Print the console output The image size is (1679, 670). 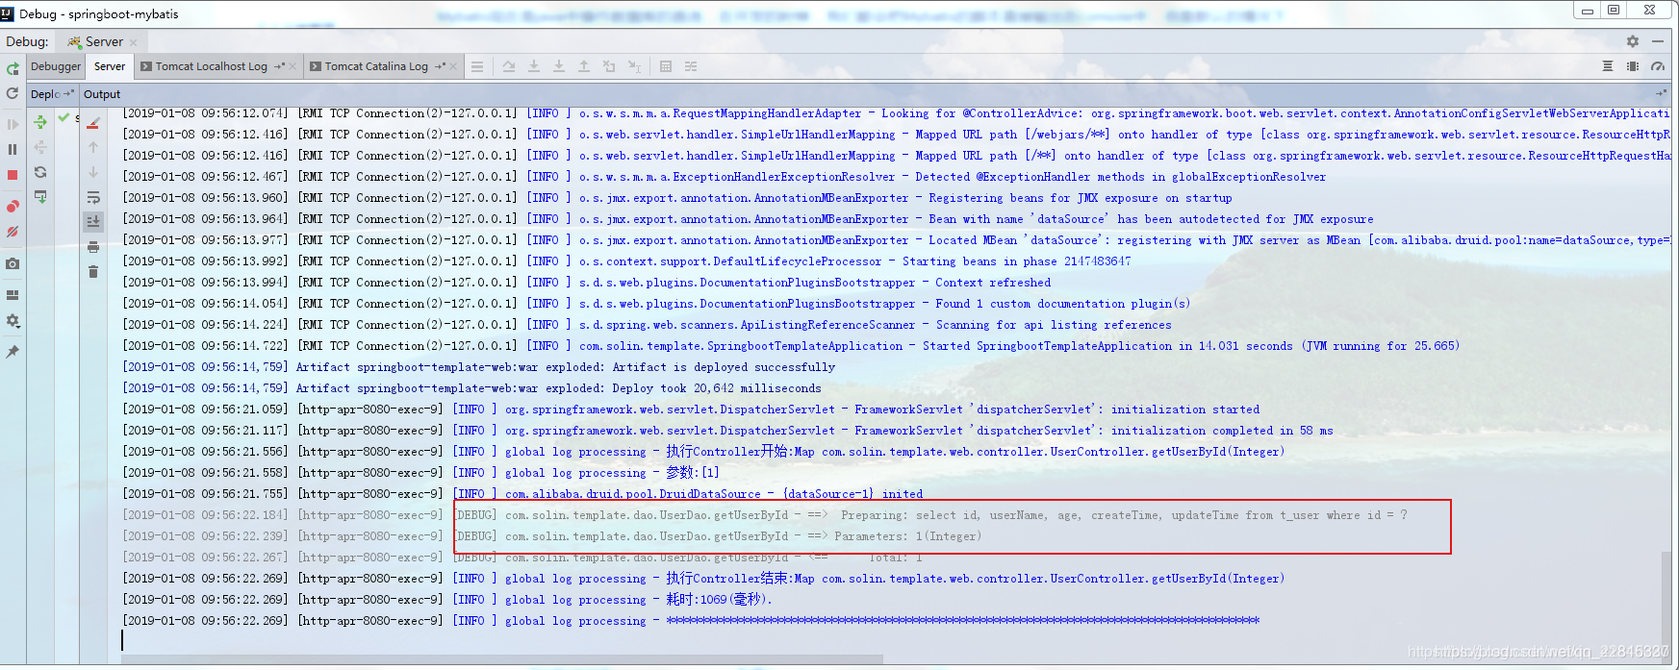tap(93, 247)
